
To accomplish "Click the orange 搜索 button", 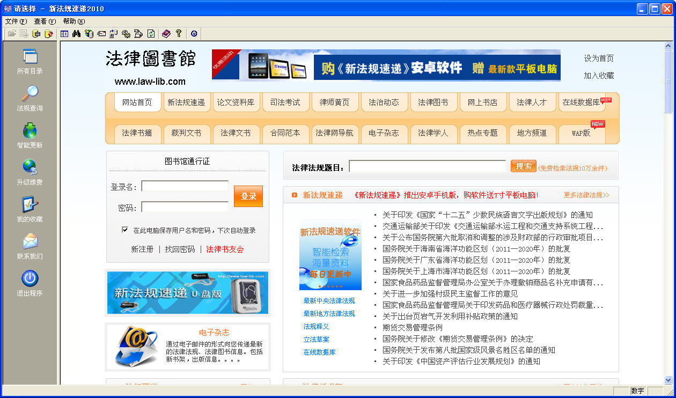I will [x=523, y=166].
